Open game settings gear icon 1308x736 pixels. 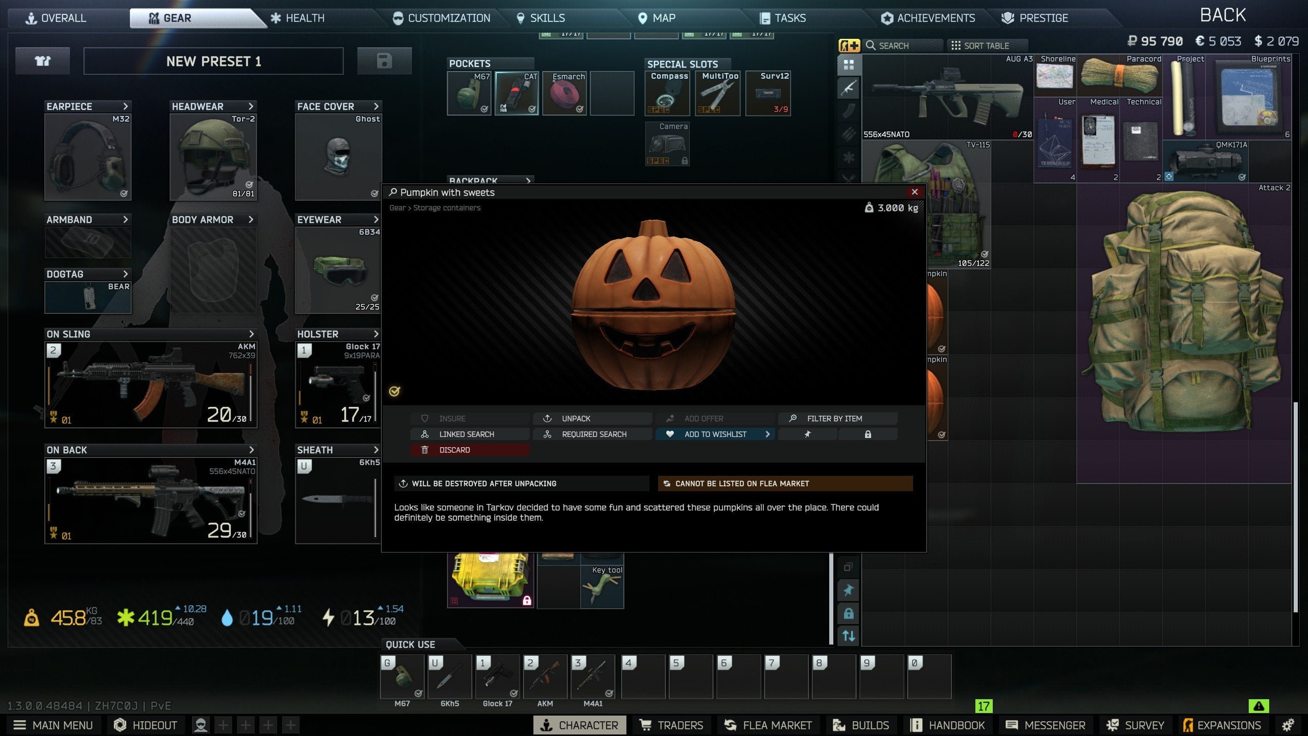(x=1288, y=725)
